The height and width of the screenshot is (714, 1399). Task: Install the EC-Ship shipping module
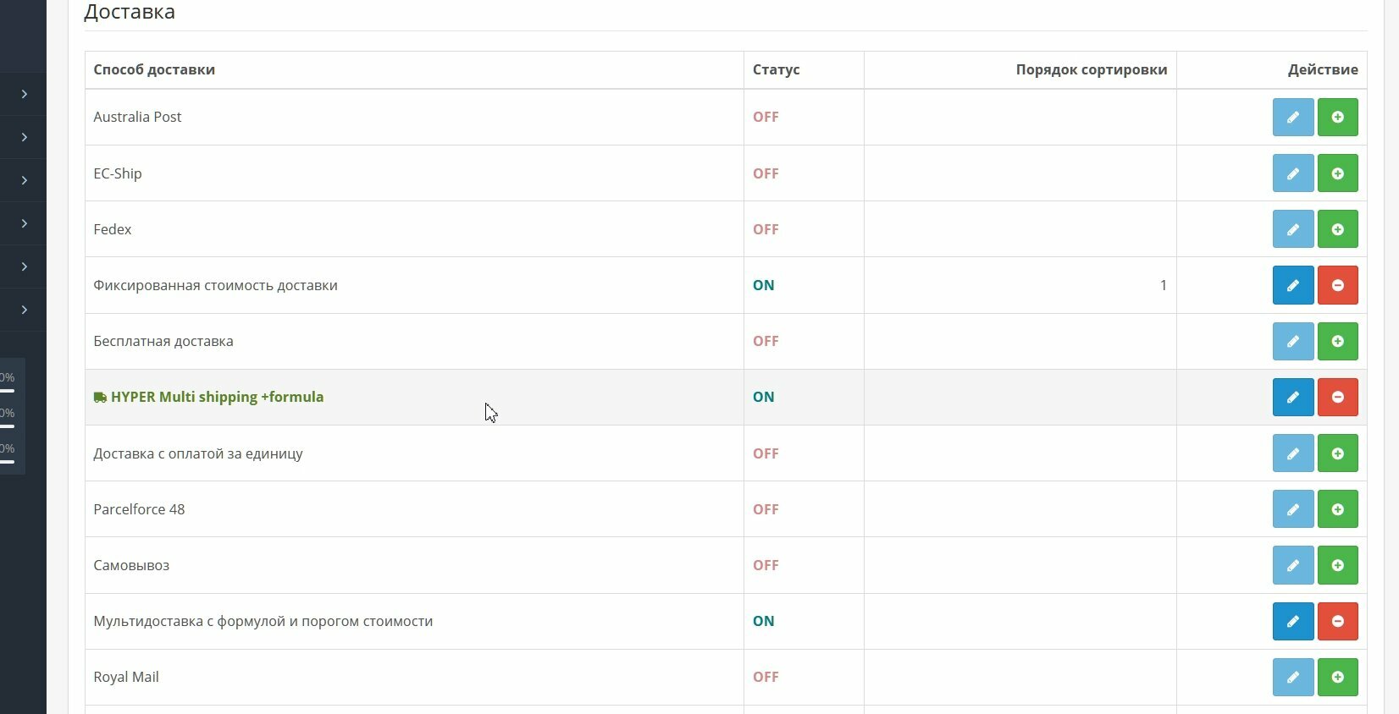(x=1337, y=173)
